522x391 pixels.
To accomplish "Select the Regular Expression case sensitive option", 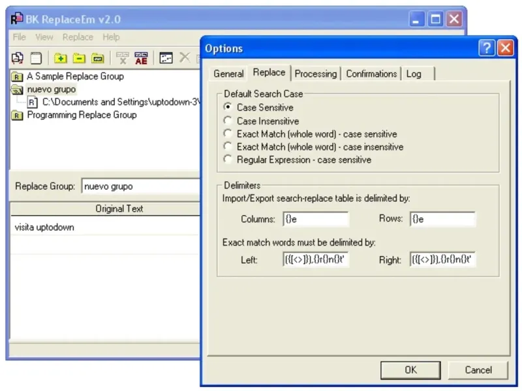I will click(x=228, y=159).
